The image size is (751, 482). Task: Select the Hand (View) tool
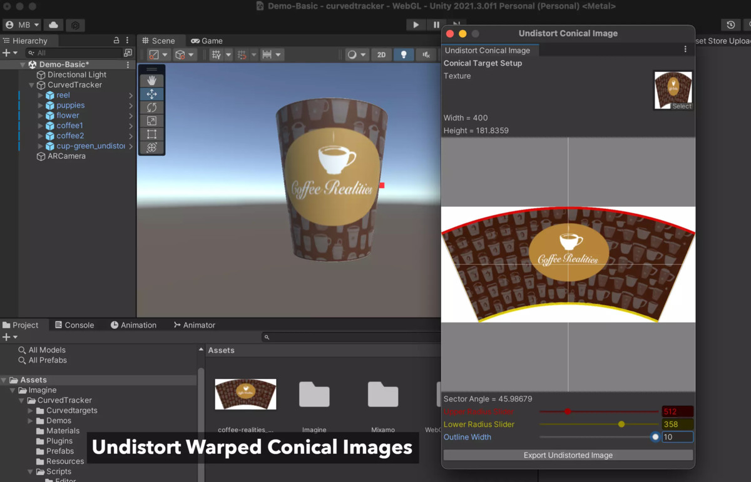point(151,80)
